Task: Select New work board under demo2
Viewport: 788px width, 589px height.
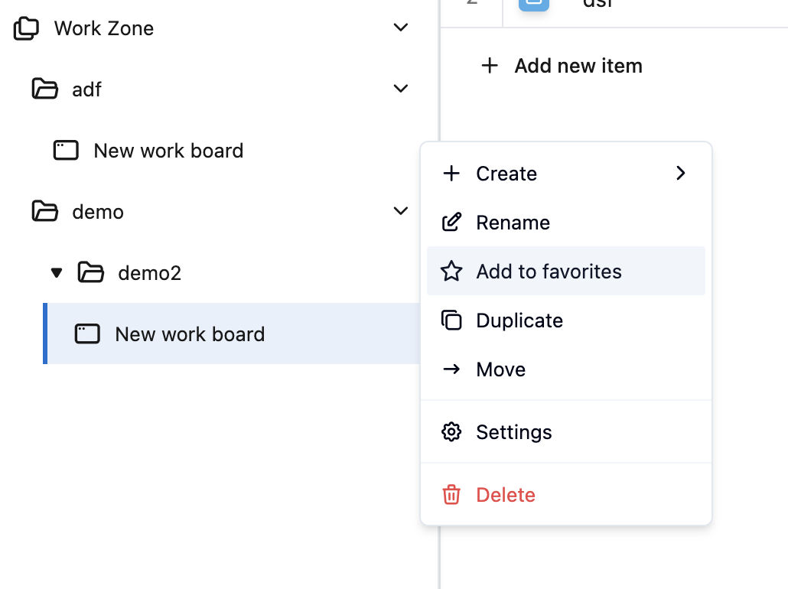Action: point(190,334)
